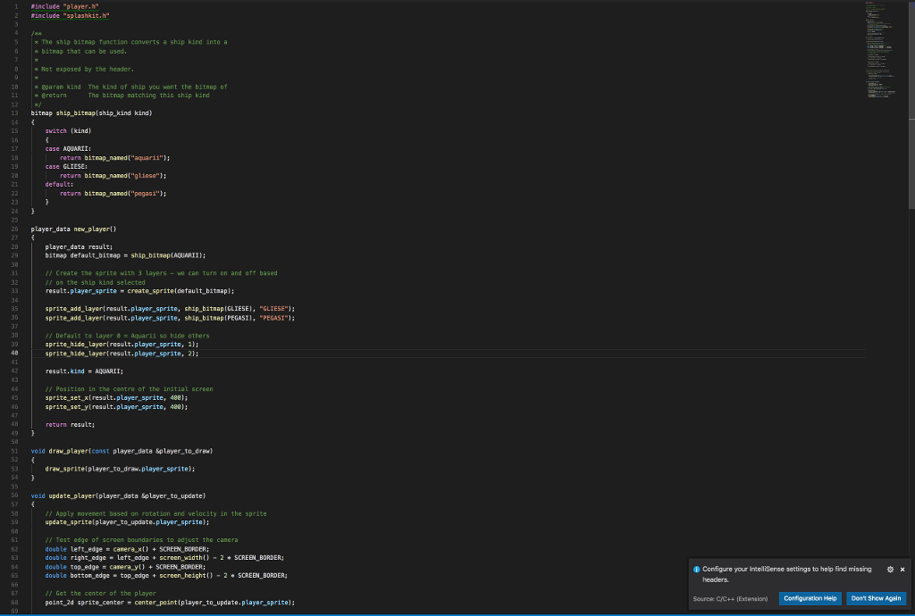Dismiss the IntelliSense notification with the X
Screen dimensions: 915x616
pyautogui.click(x=902, y=569)
